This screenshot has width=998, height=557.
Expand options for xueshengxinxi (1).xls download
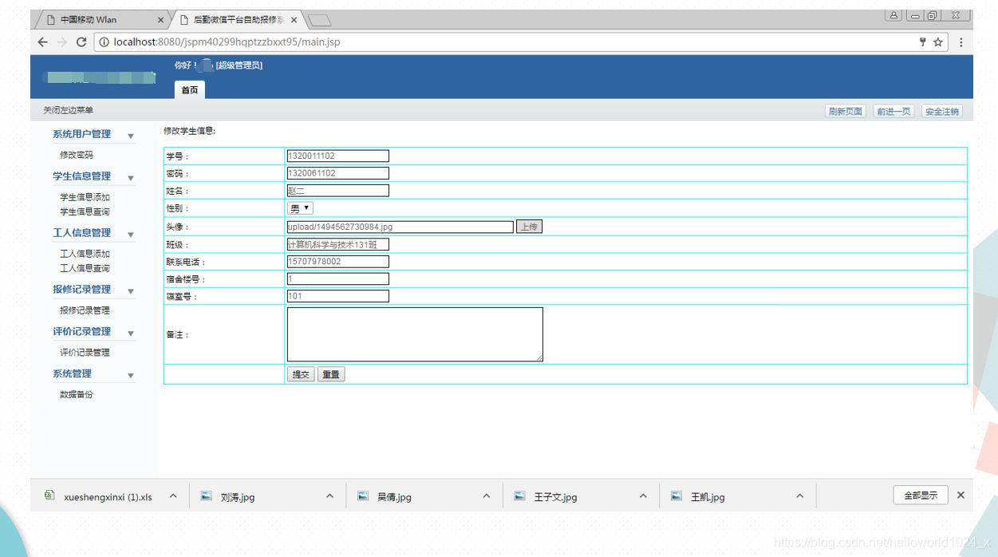(173, 496)
